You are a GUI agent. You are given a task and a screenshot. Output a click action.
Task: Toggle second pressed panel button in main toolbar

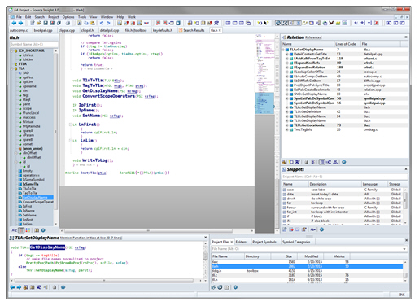[x=285, y=24]
